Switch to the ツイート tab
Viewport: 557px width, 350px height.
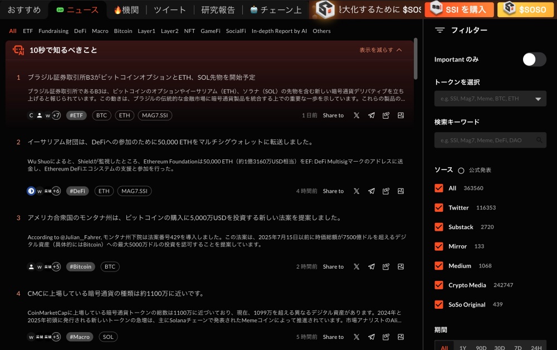pos(169,9)
